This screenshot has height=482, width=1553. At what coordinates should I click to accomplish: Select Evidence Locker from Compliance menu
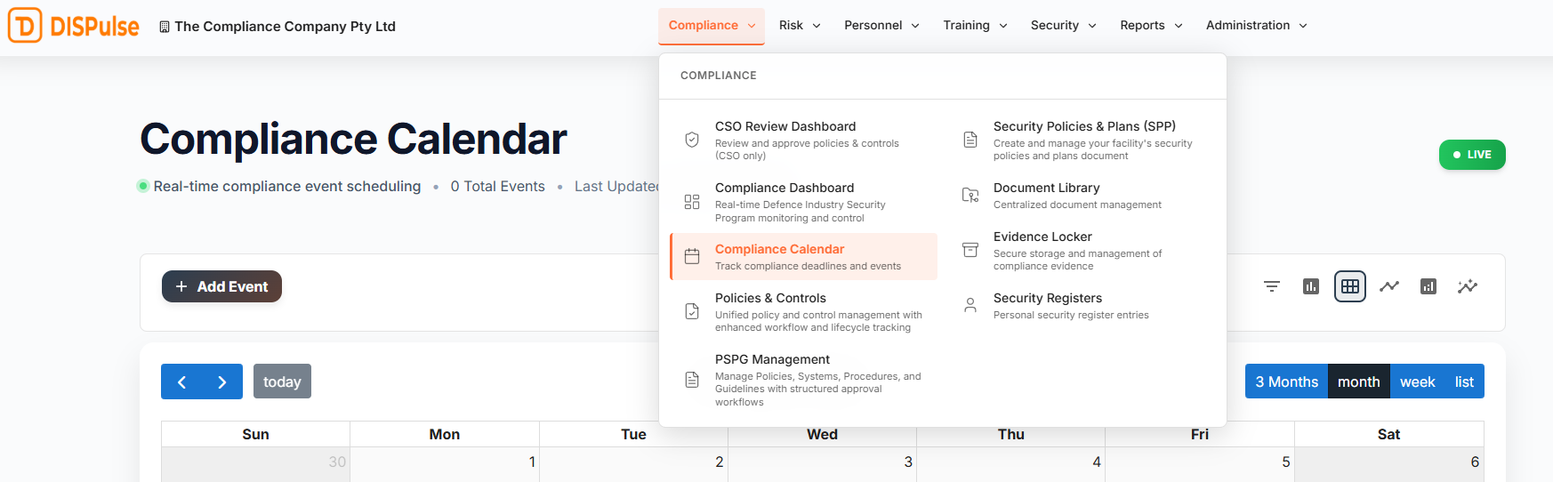click(x=1042, y=237)
